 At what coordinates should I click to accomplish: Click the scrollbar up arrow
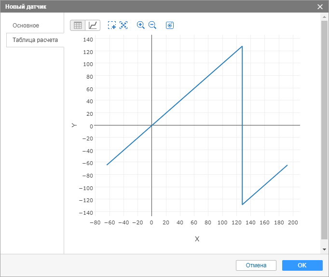click(324, 17)
